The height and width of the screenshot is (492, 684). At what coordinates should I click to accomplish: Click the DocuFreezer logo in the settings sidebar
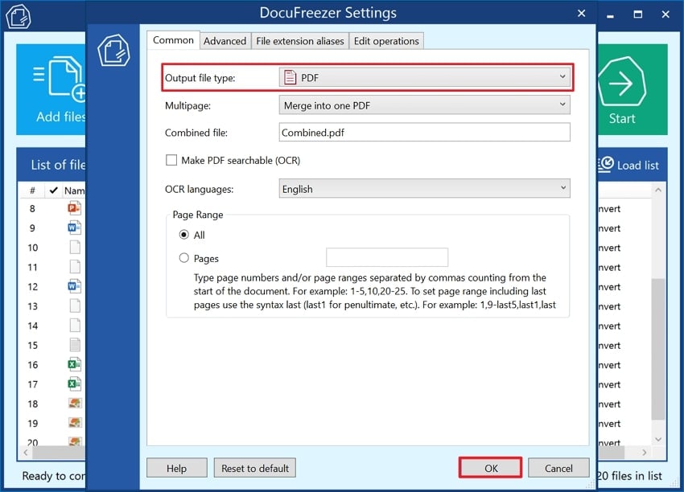(x=113, y=51)
